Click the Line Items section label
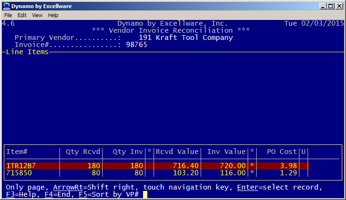 pyautogui.click(x=27, y=52)
